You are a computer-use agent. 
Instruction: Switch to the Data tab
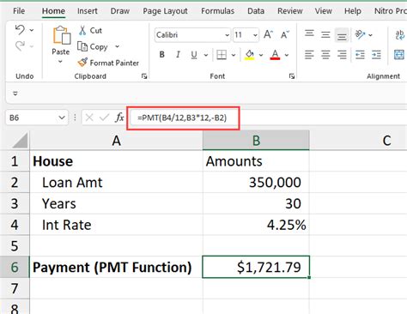[x=256, y=11]
